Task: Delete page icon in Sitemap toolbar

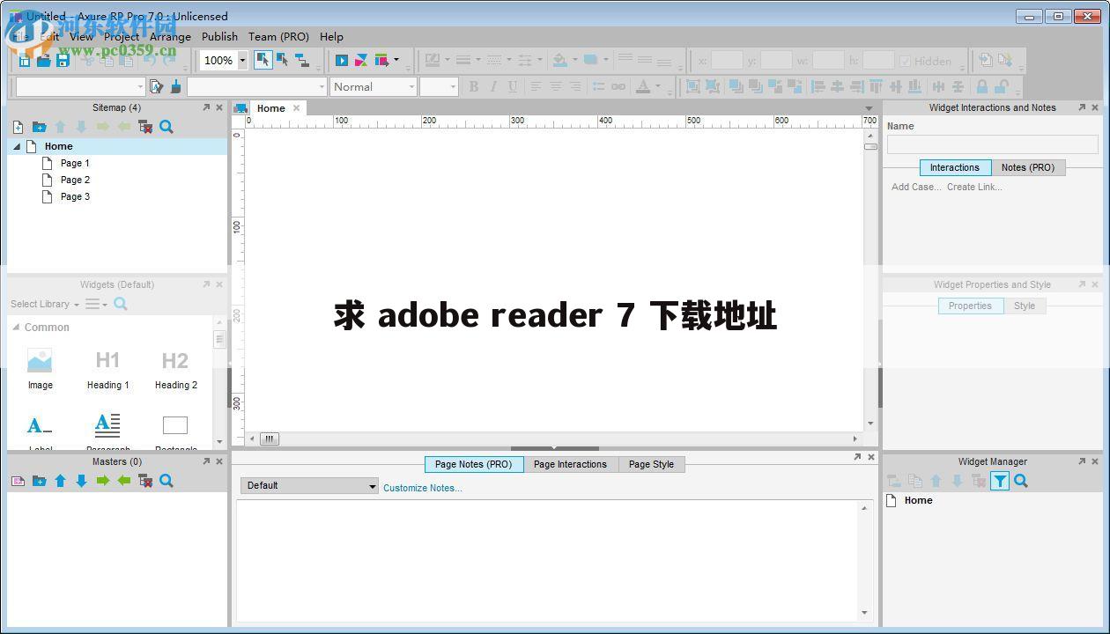Action: pos(145,127)
